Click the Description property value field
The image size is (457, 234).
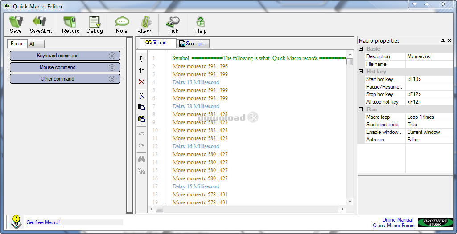429,56
